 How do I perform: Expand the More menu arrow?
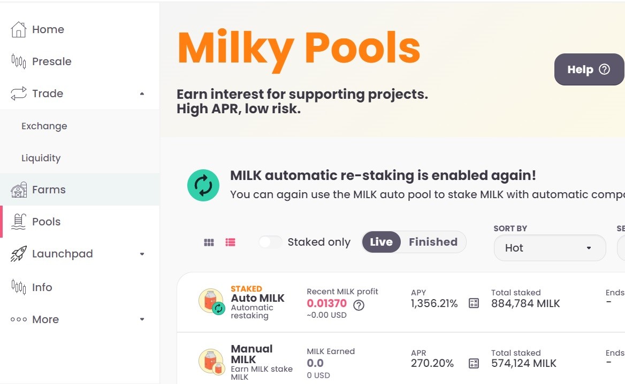(142, 319)
